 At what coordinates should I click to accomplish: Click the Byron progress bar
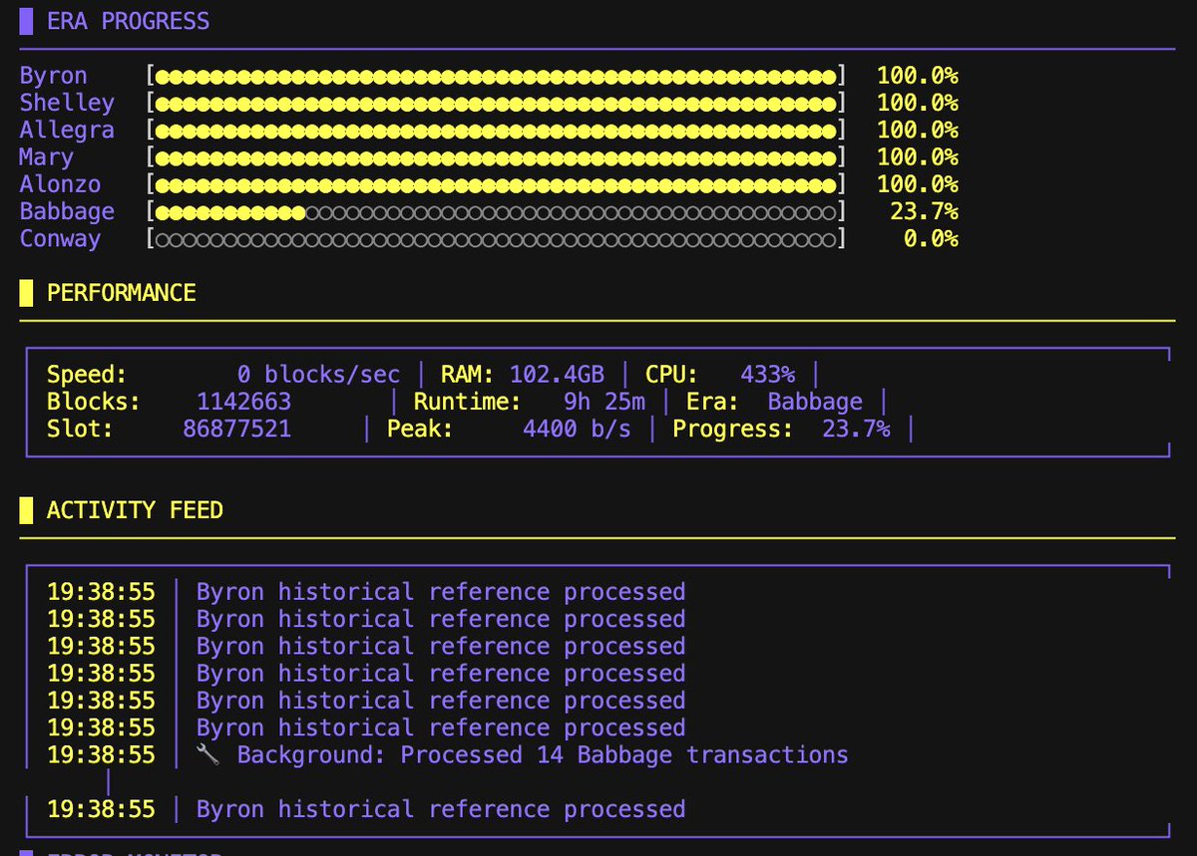[x=496, y=76]
